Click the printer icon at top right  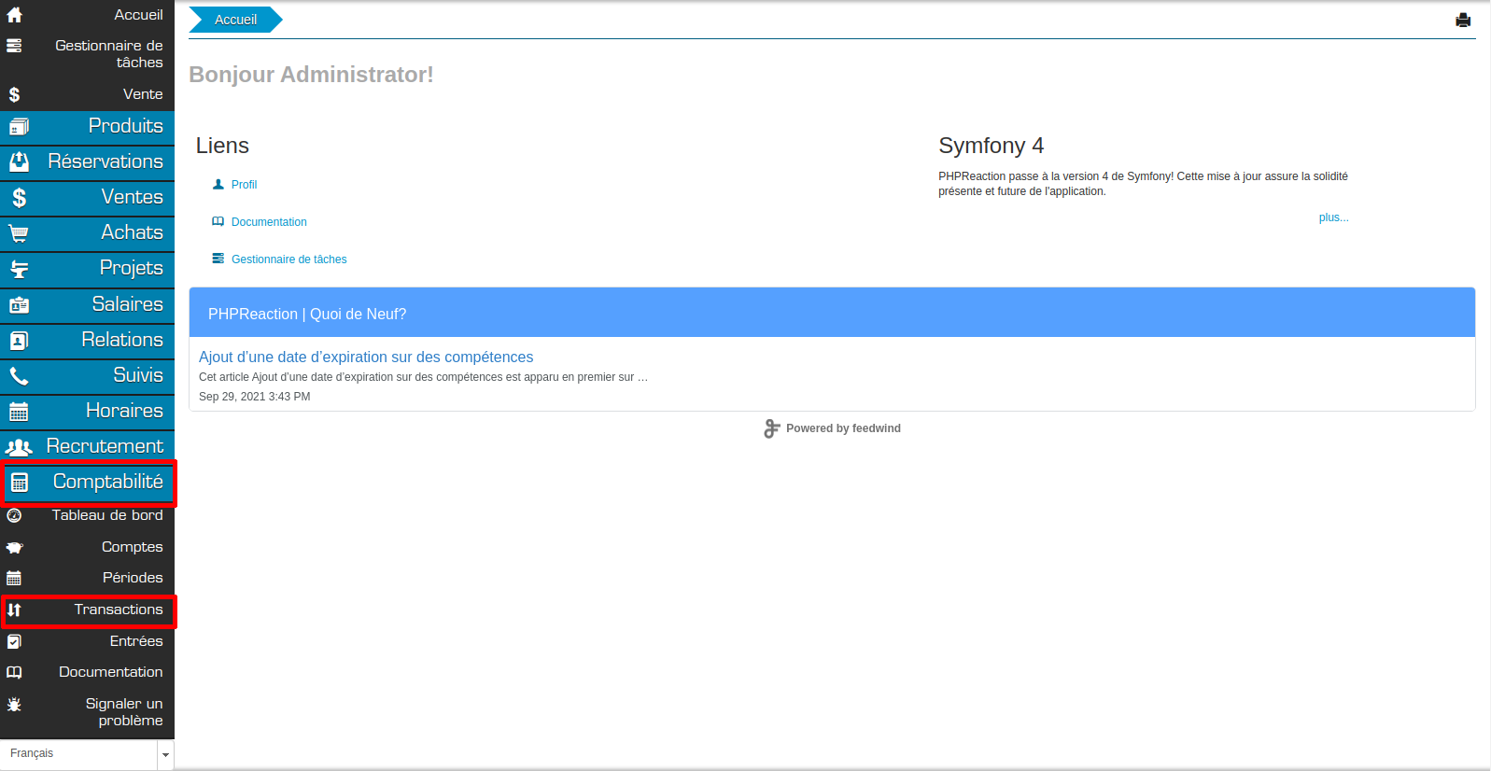click(1462, 21)
